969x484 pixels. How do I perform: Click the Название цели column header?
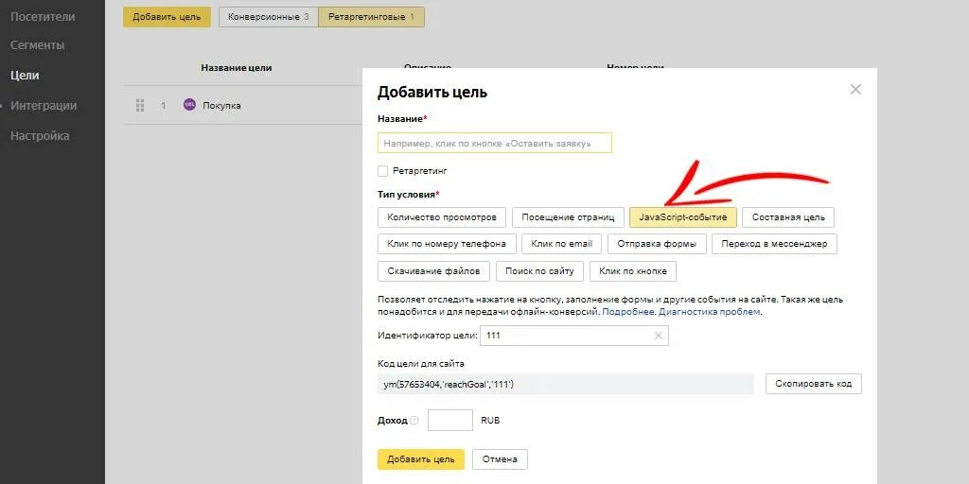click(x=236, y=67)
